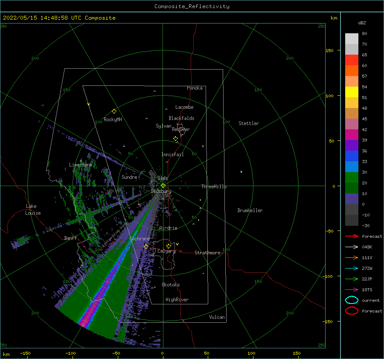The image size is (384, 359).
Task: Select the radar site diamond at map center
Action: (163, 186)
